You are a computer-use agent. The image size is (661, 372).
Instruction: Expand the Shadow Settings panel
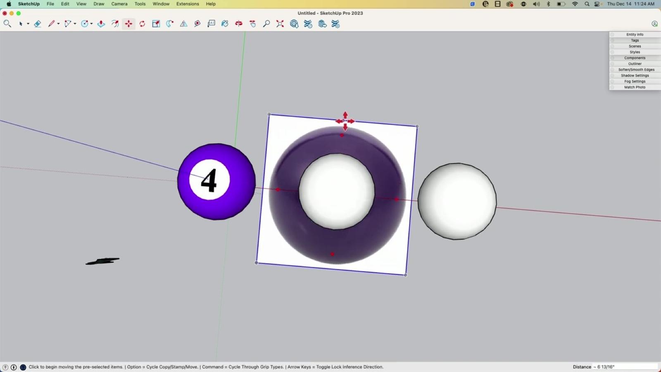pos(635,76)
